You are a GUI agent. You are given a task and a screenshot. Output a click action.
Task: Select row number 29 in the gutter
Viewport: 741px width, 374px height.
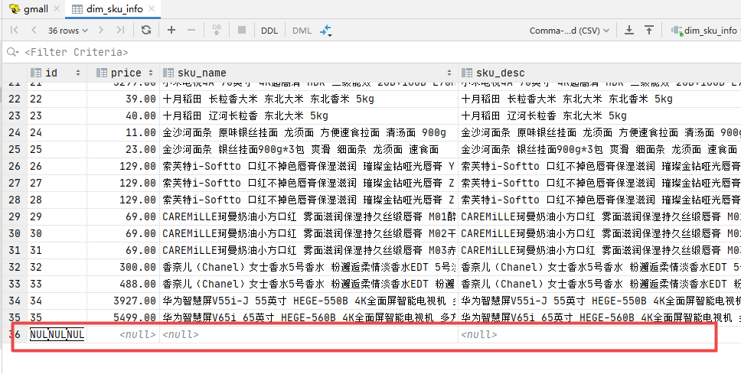click(x=15, y=216)
